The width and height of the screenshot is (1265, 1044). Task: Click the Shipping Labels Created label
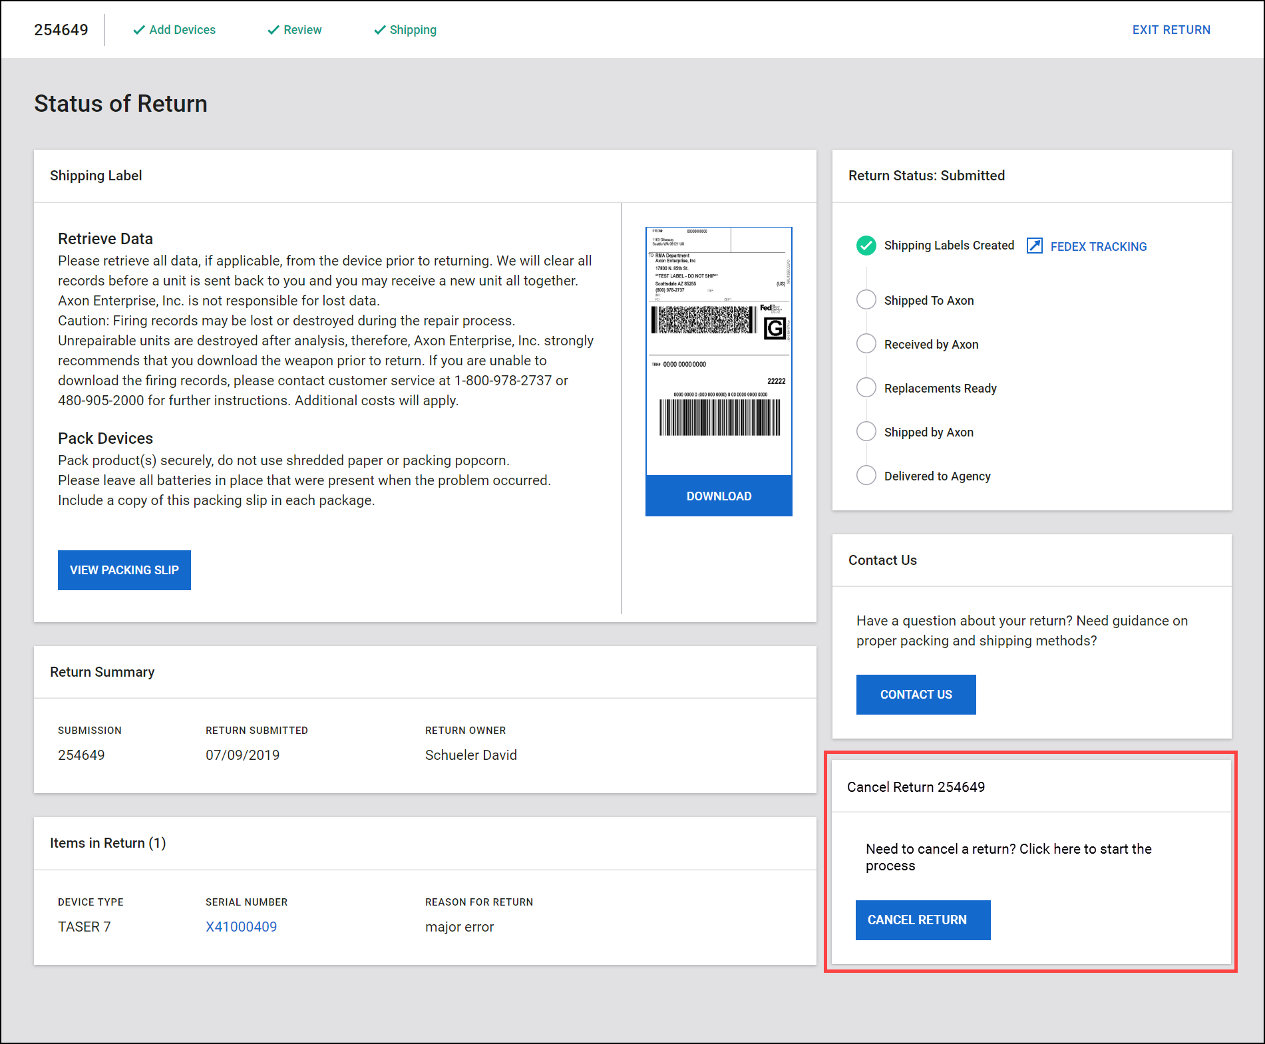pyautogui.click(x=949, y=246)
